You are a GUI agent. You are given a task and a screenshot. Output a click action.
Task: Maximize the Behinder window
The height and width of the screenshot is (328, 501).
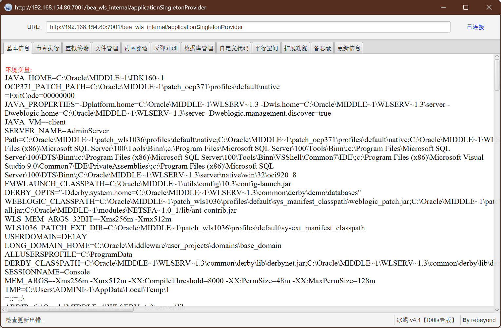466,7
